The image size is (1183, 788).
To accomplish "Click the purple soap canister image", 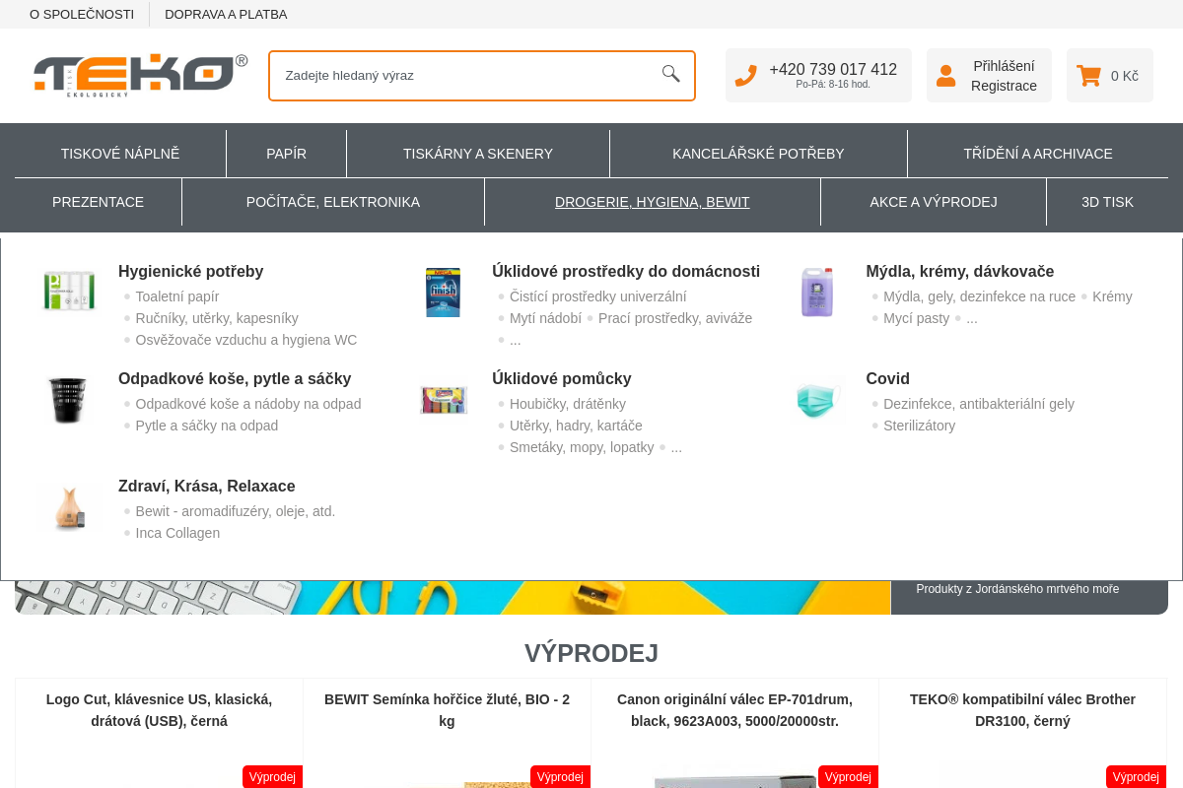I will pos(817,292).
